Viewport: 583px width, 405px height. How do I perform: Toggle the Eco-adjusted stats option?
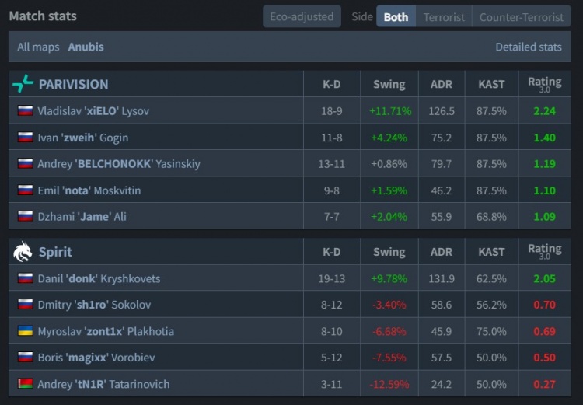(x=302, y=16)
